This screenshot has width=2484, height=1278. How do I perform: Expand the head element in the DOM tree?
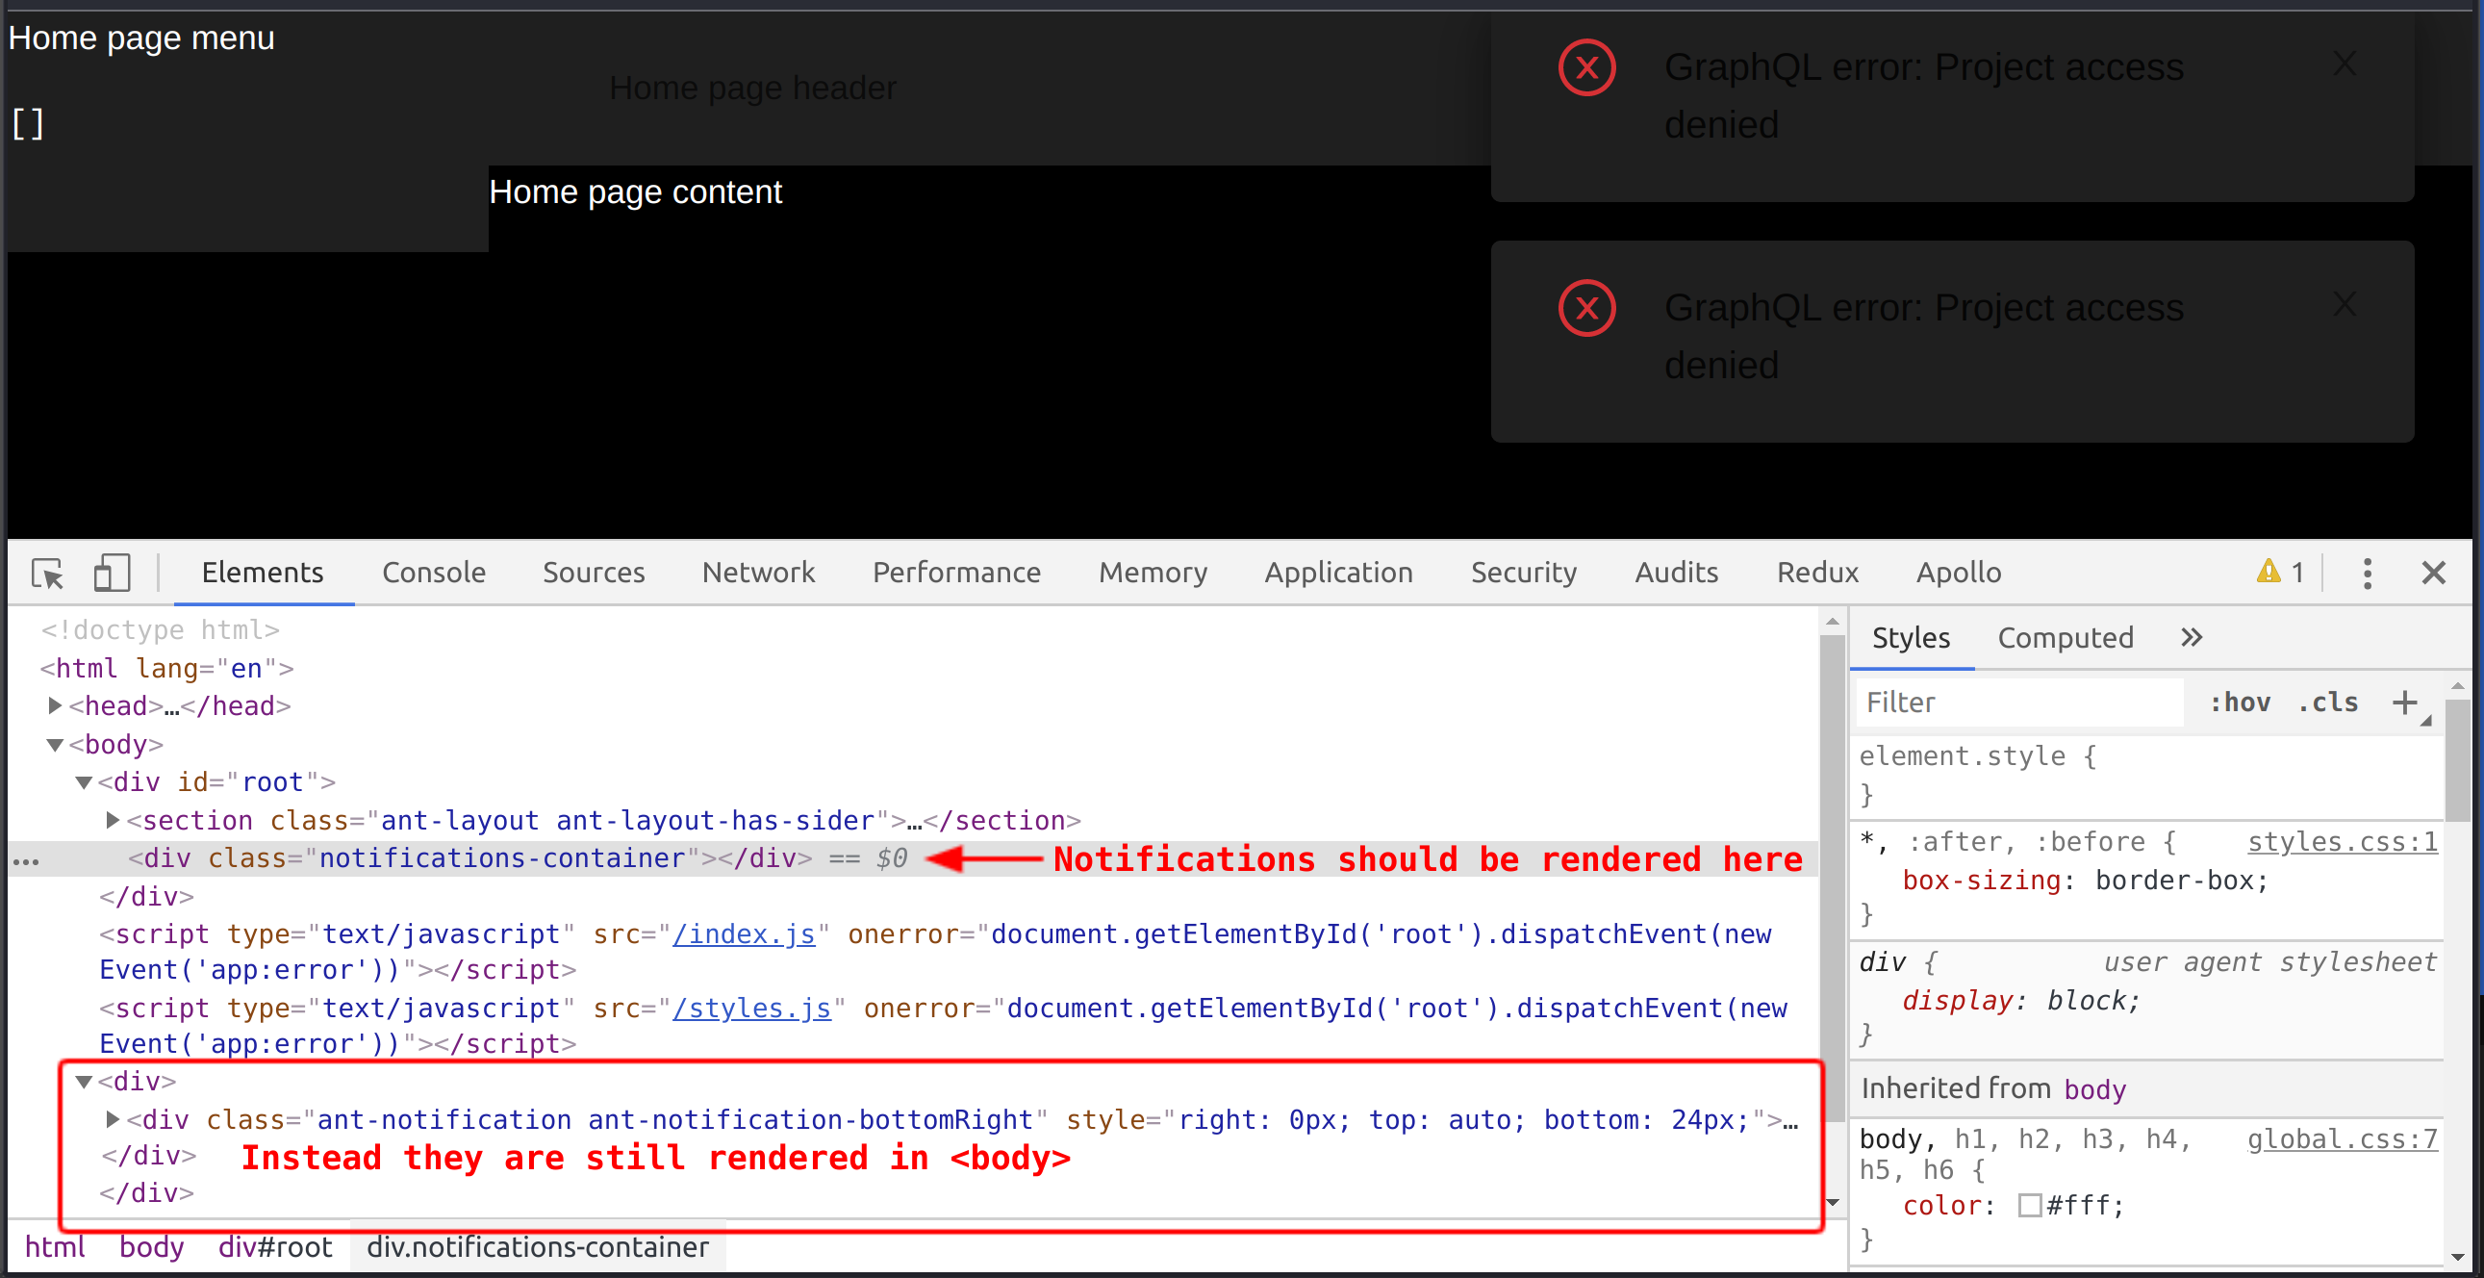coord(55,705)
